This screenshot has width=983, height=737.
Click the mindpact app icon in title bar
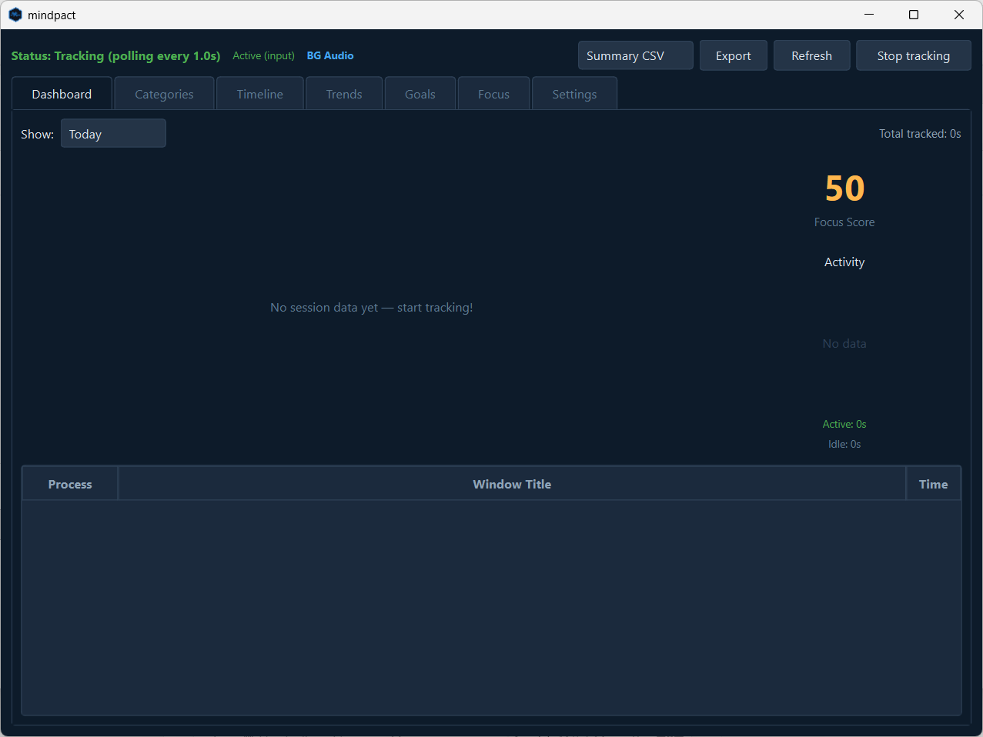pyautogui.click(x=15, y=15)
